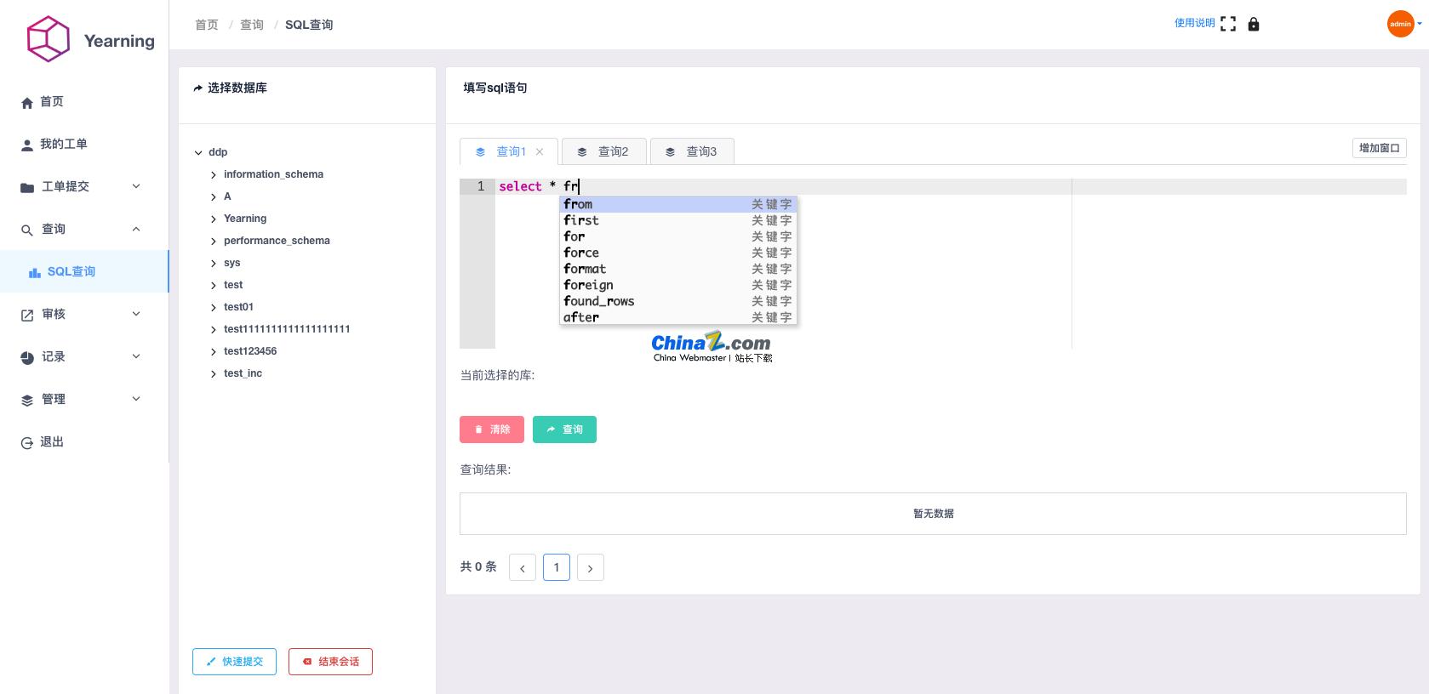The height and width of the screenshot is (694, 1429).
Task: Click the Yearning logo icon
Action: tap(48, 39)
